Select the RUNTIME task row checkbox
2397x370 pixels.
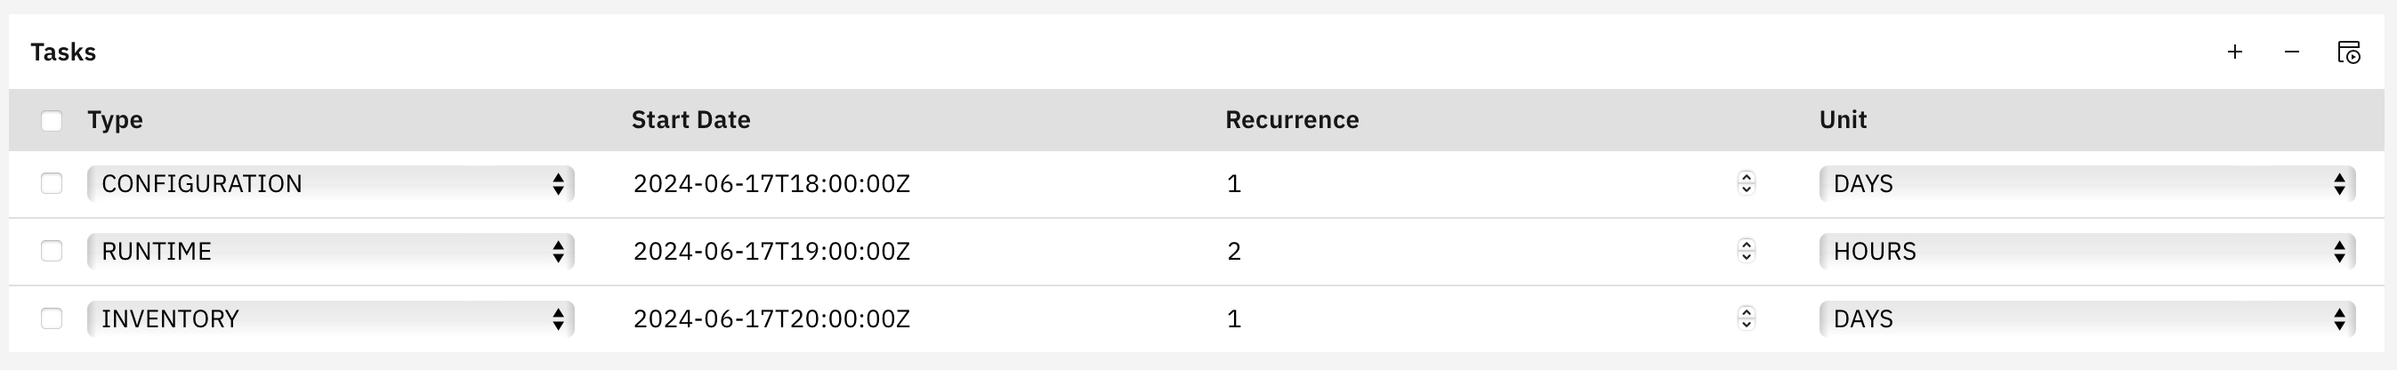[x=52, y=251]
